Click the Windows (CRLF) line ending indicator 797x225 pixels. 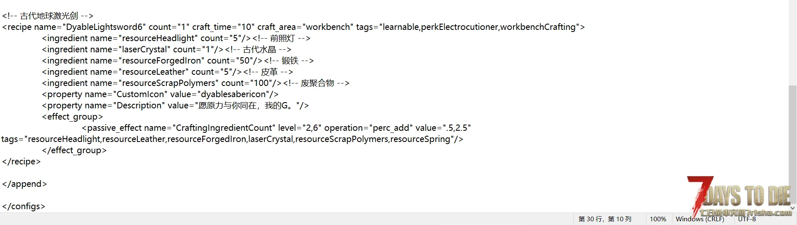pyautogui.click(x=700, y=219)
